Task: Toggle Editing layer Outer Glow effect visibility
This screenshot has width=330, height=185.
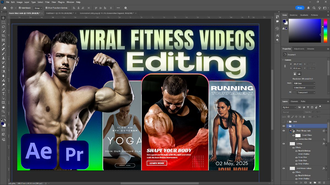Action: (296, 160)
